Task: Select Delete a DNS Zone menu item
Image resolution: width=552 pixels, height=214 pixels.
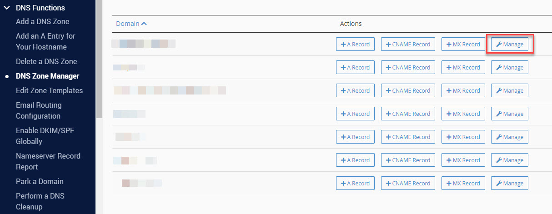Action: (x=46, y=61)
